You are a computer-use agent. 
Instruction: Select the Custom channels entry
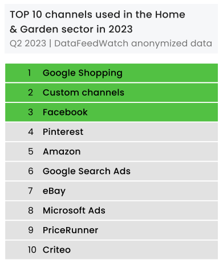point(111,93)
